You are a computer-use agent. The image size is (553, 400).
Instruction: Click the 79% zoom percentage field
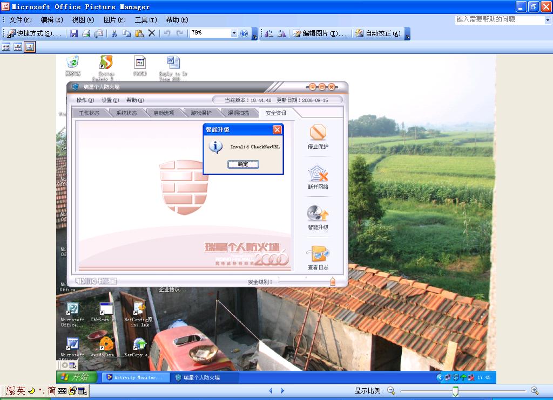(210, 33)
